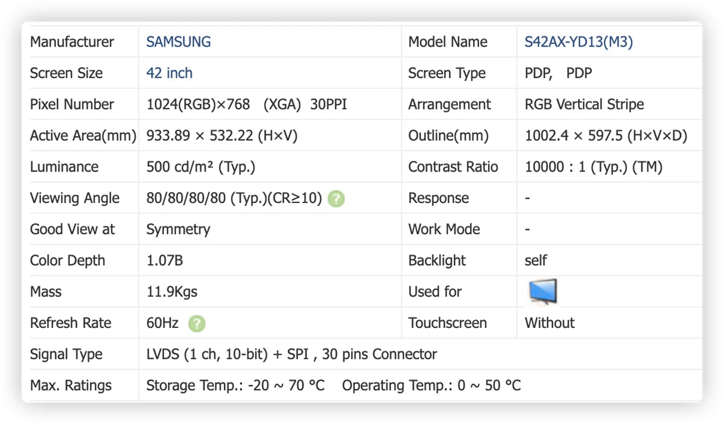Click the Manufacturer label cell

(x=81, y=42)
